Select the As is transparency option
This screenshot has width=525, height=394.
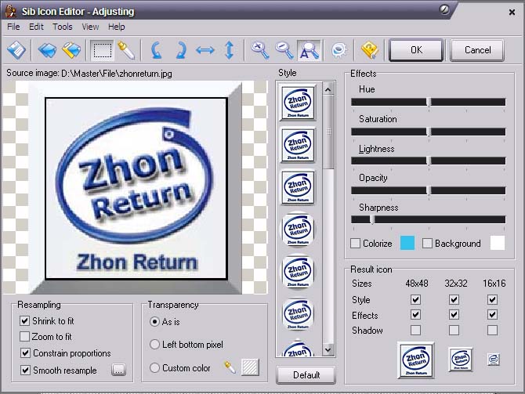point(154,322)
